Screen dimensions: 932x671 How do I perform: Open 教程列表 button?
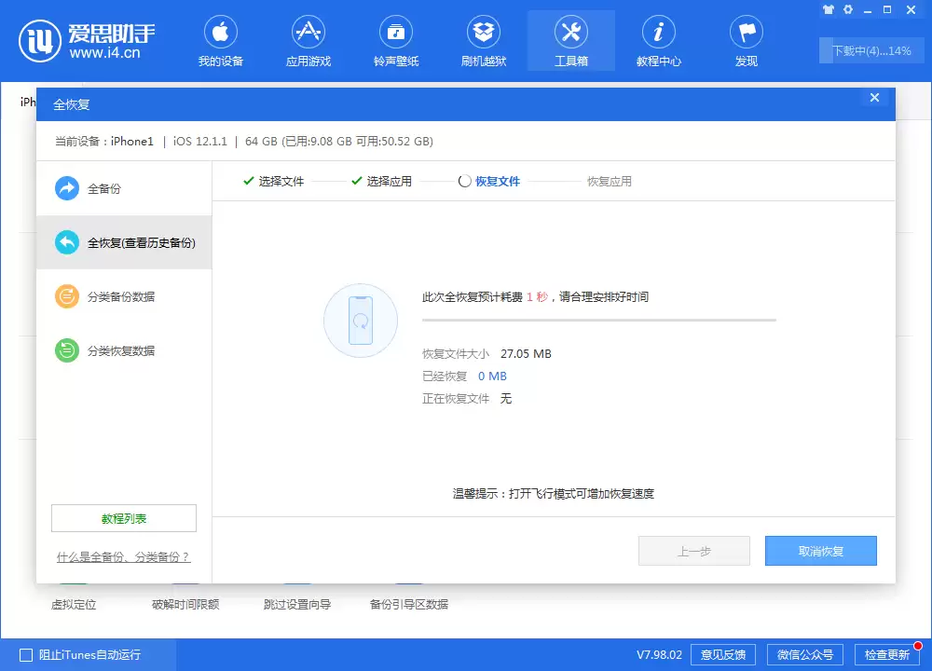[124, 518]
